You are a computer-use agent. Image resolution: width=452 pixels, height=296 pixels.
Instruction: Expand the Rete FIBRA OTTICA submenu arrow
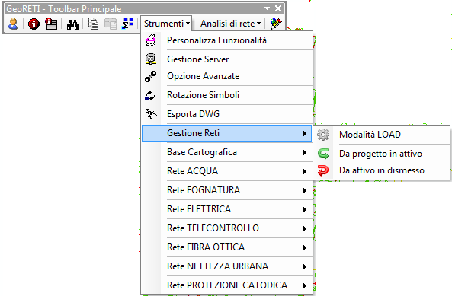click(305, 247)
